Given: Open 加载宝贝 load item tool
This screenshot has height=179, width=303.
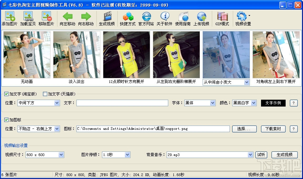Looking at the screenshot, I should [28, 19].
